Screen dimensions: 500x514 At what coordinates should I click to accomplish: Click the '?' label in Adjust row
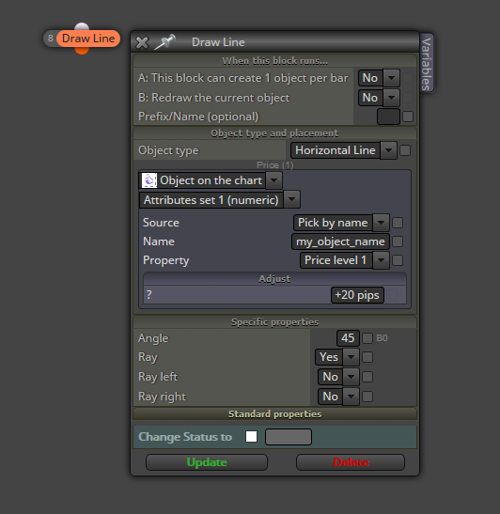coord(149,295)
